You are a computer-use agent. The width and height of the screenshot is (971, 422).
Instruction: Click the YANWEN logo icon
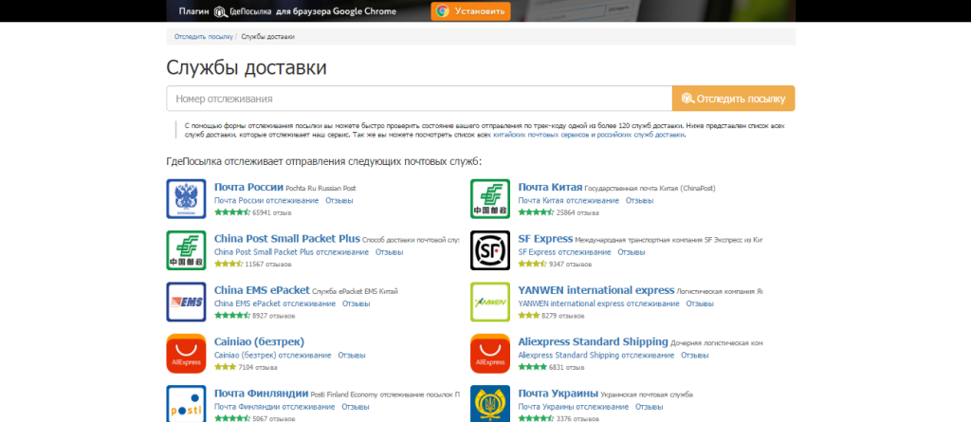pyautogui.click(x=490, y=302)
